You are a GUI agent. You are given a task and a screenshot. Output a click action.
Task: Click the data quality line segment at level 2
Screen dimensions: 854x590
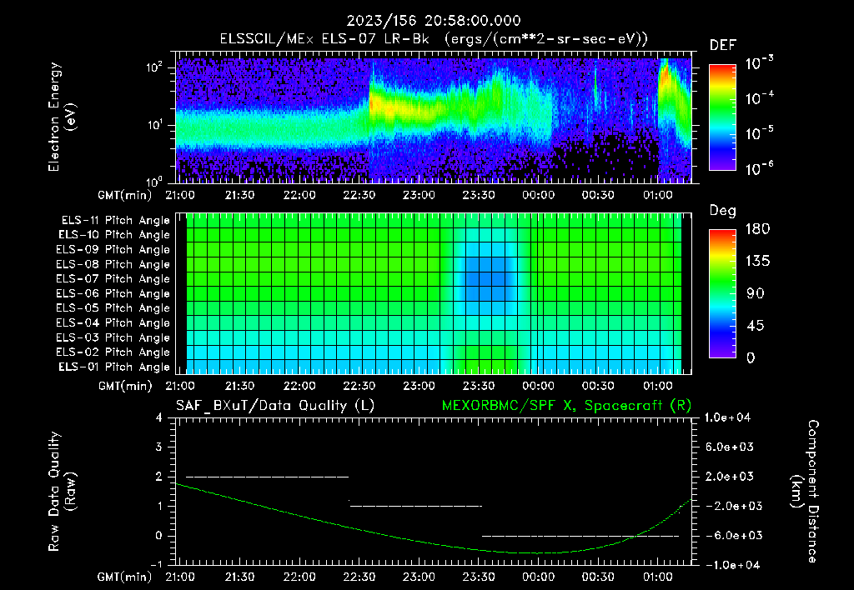[267, 477]
